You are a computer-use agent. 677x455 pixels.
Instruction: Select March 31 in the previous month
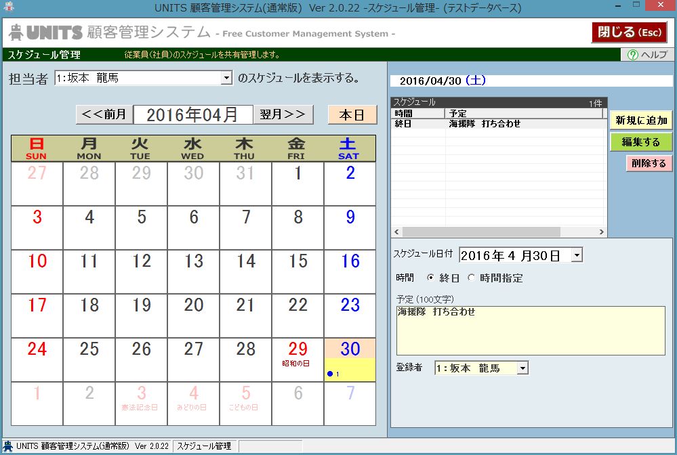click(x=246, y=183)
